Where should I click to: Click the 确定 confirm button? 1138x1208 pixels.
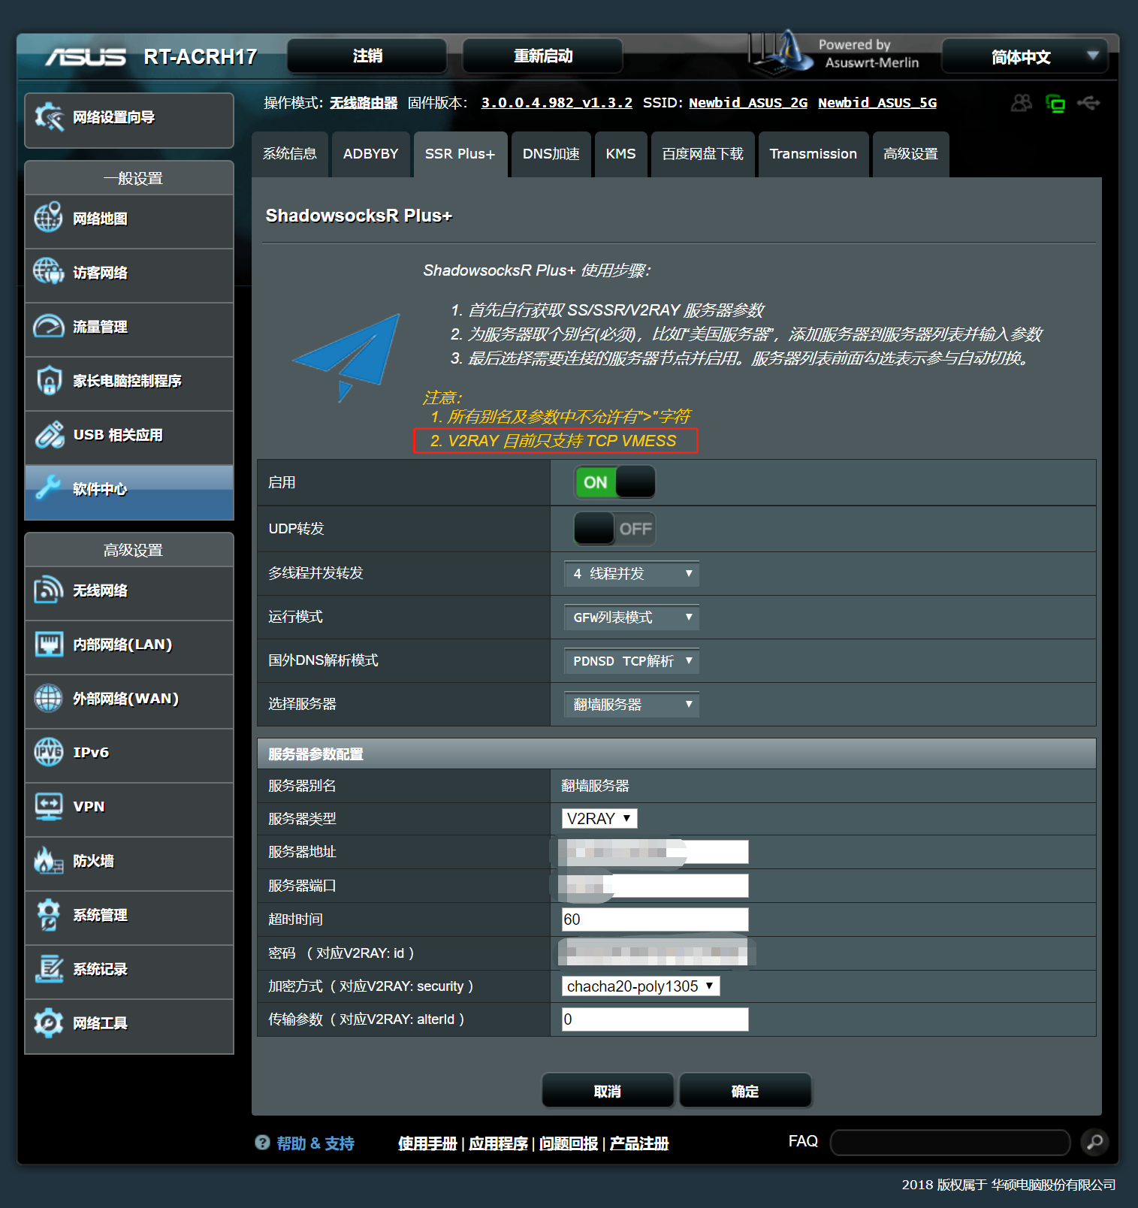[x=745, y=1091]
